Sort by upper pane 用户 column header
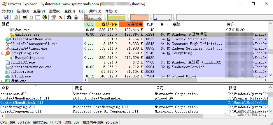The image size is (273, 125). tap(247, 24)
